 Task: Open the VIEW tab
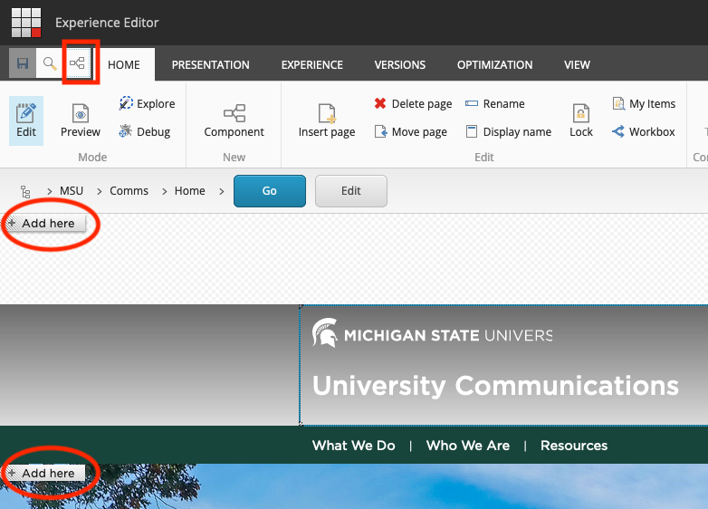(x=577, y=64)
